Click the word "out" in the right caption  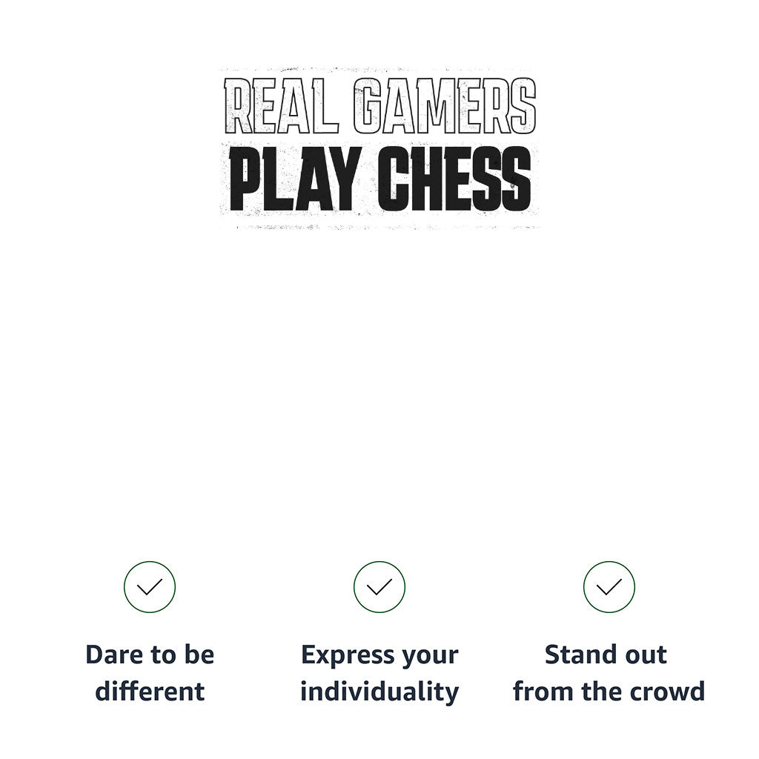645,655
